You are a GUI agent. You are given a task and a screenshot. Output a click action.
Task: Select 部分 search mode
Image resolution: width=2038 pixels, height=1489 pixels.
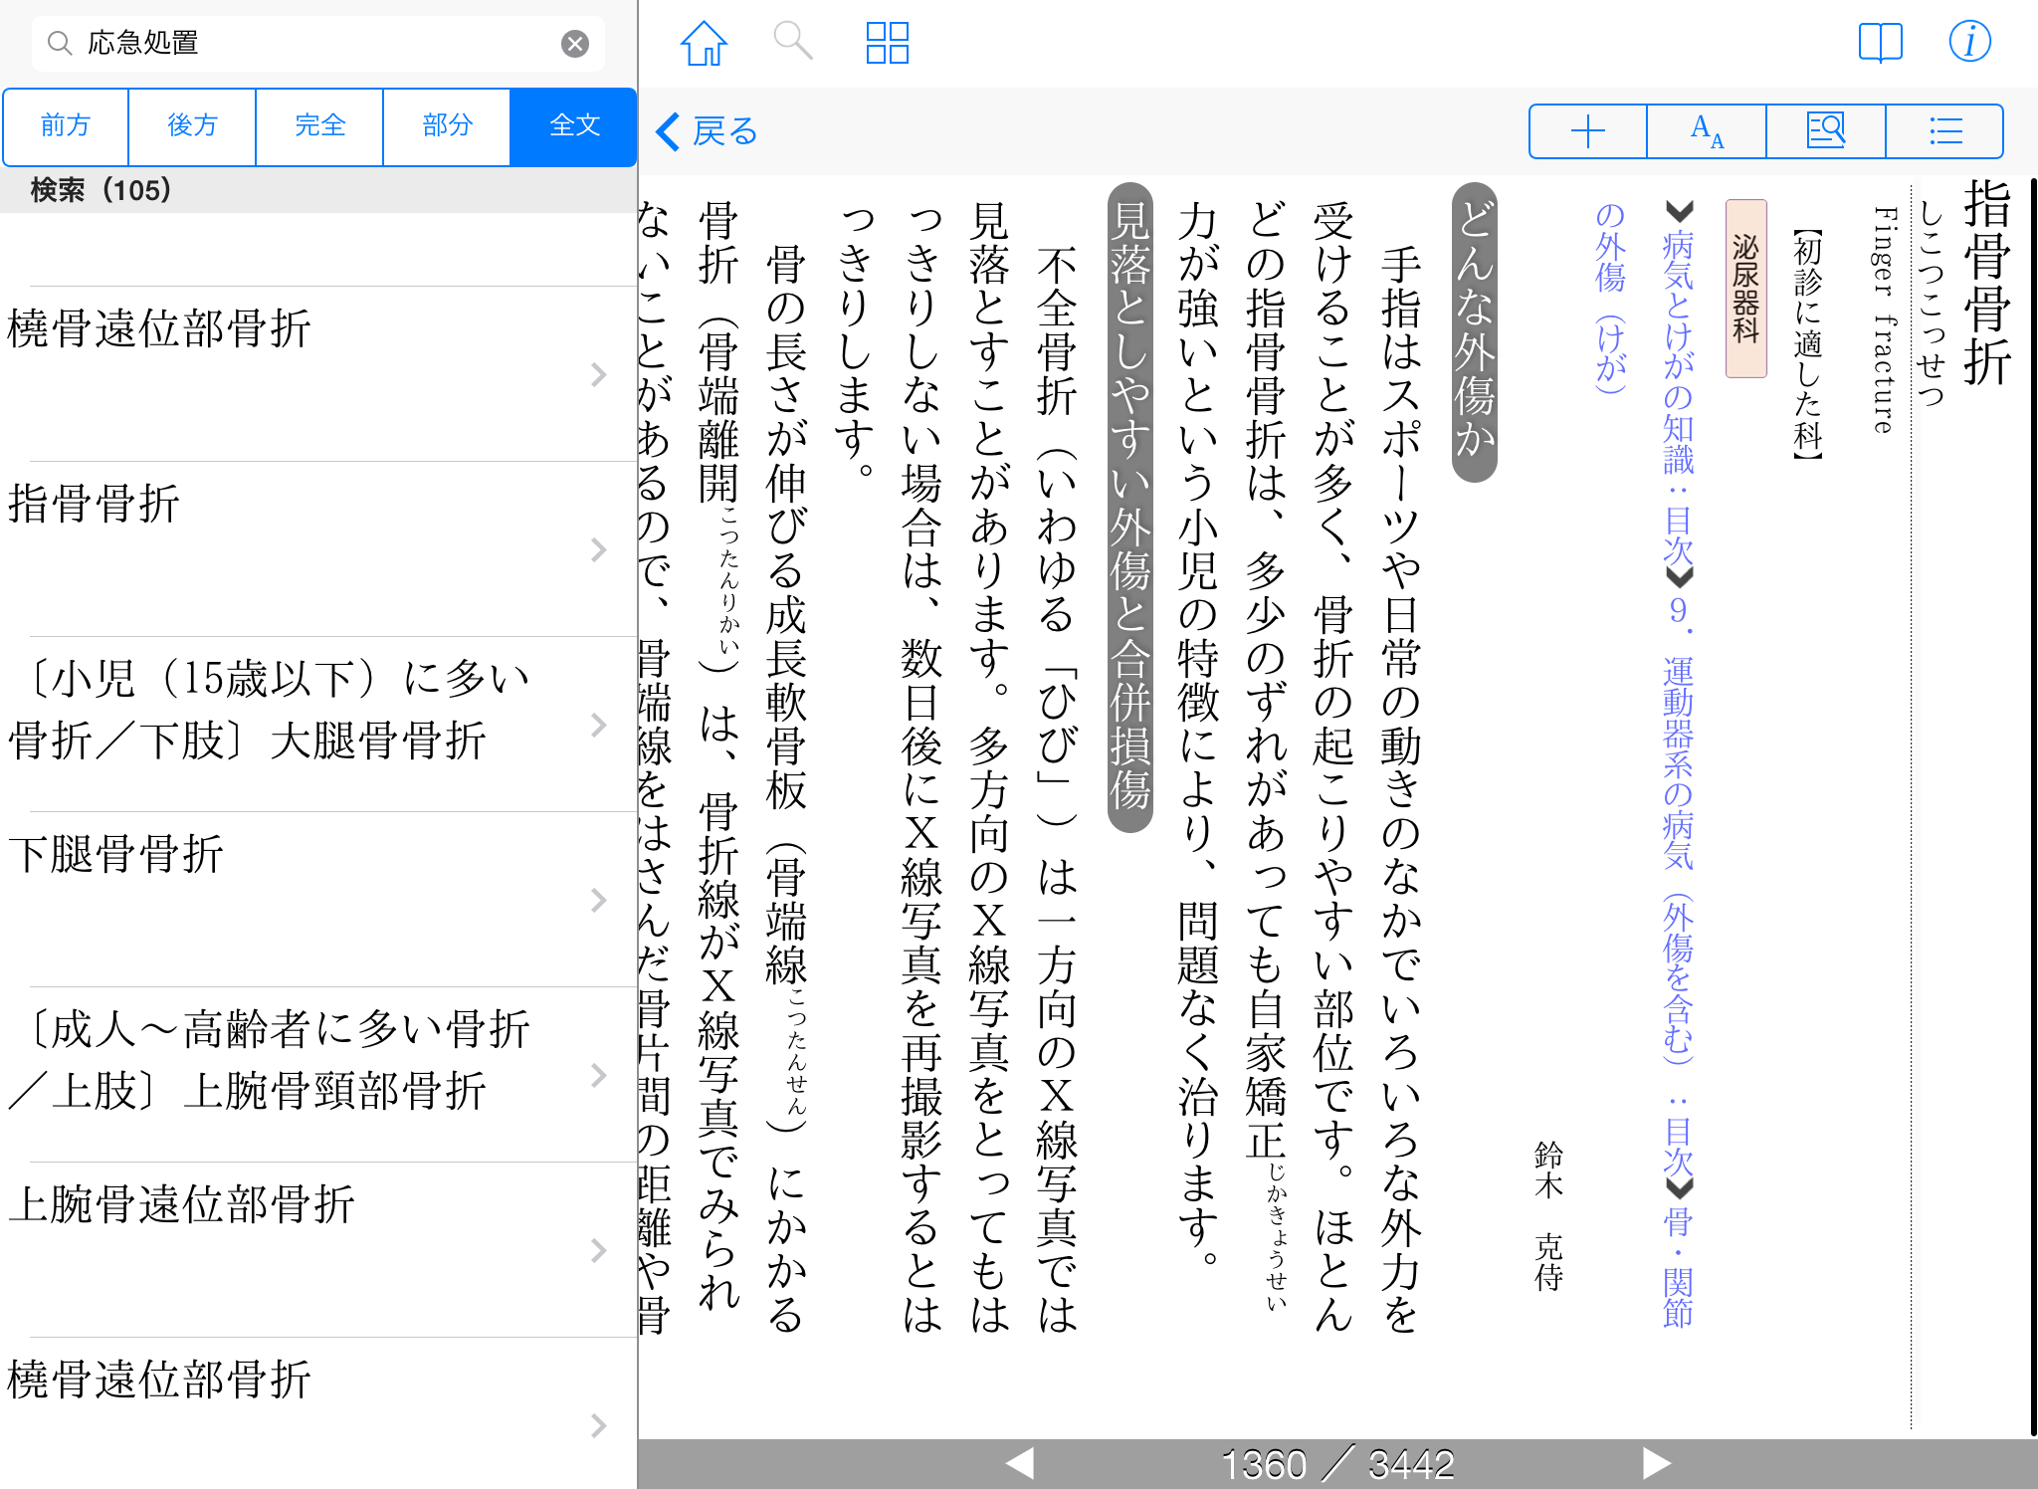click(x=447, y=125)
